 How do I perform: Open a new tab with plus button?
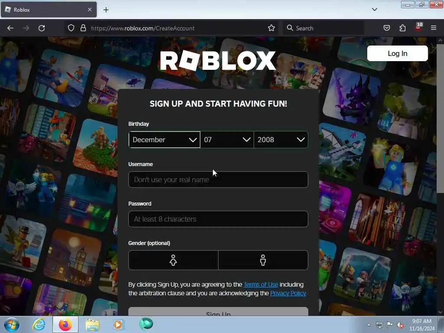pos(106,10)
